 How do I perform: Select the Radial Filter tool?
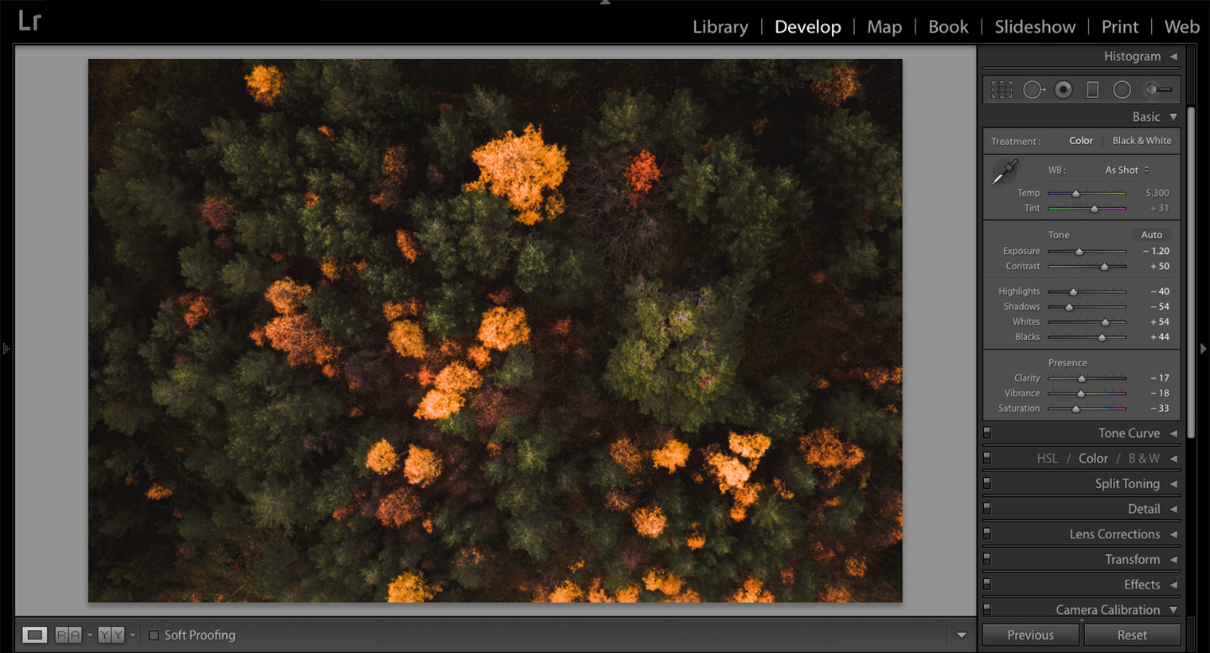tap(1122, 89)
